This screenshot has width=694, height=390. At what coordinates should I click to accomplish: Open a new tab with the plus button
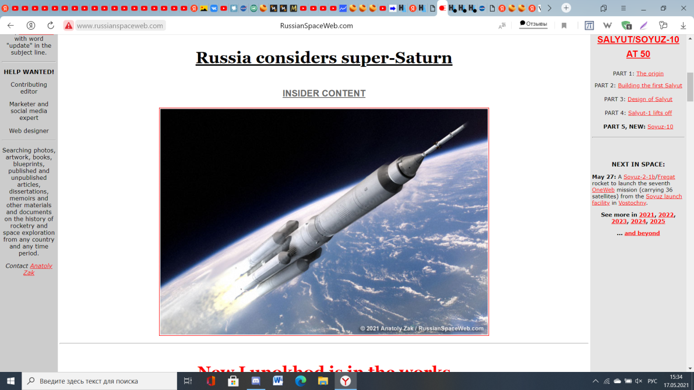coord(566,8)
